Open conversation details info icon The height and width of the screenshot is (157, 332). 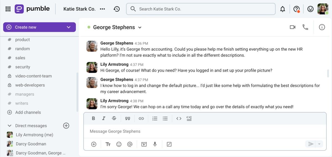click(x=322, y=27)
